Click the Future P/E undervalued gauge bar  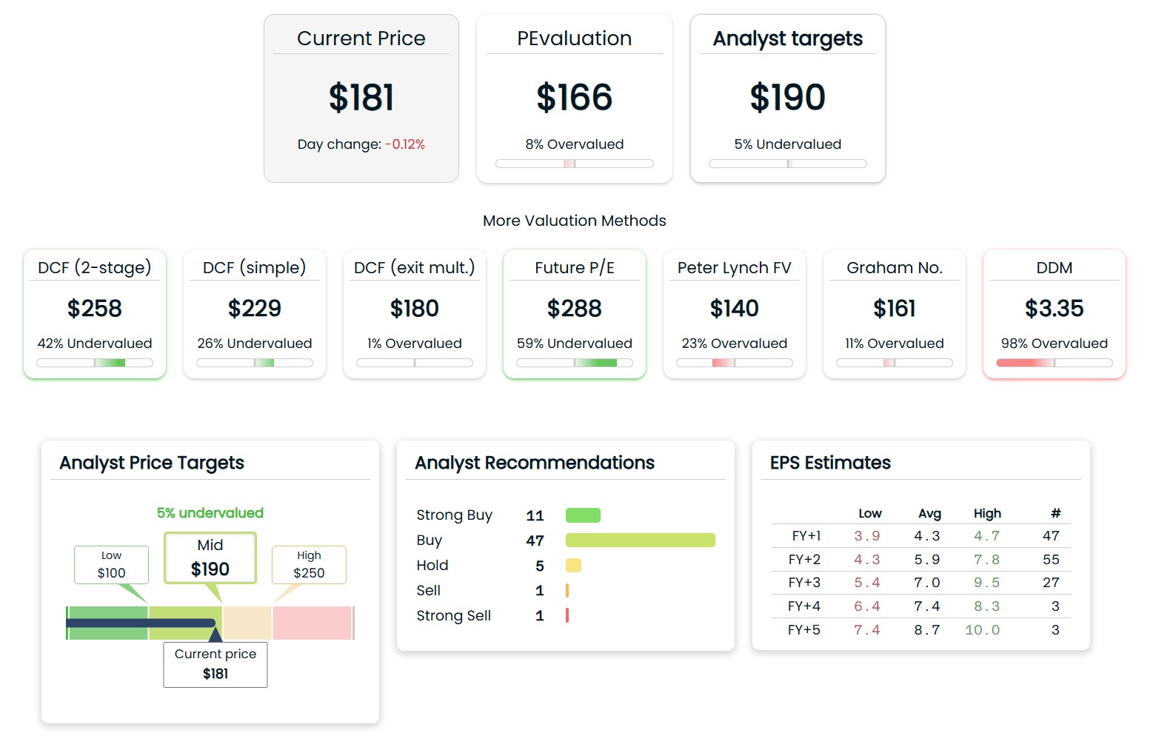click(x=575, y=363)
